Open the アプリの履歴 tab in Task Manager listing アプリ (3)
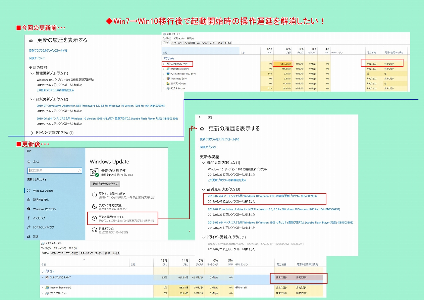Viewport: 424px width, 300px height. click(x=72, y=253)
